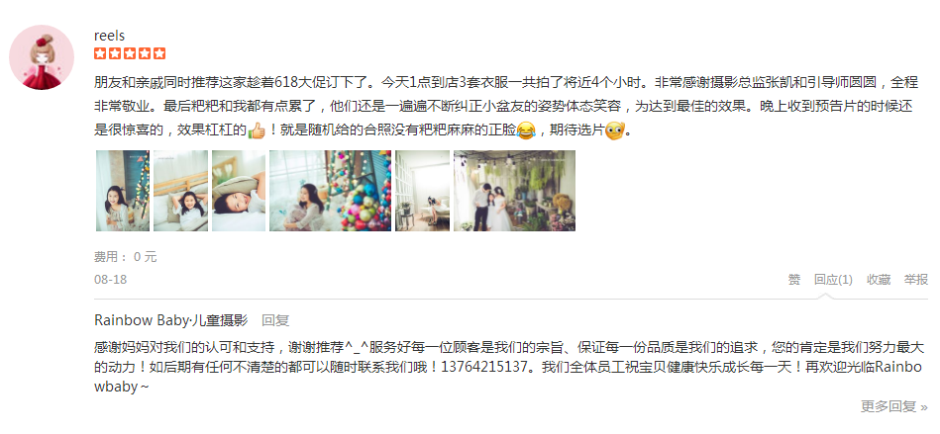Click the five-star rating icons
The height and width of the screenshot is (434, 940).
(x=130, y=53)
